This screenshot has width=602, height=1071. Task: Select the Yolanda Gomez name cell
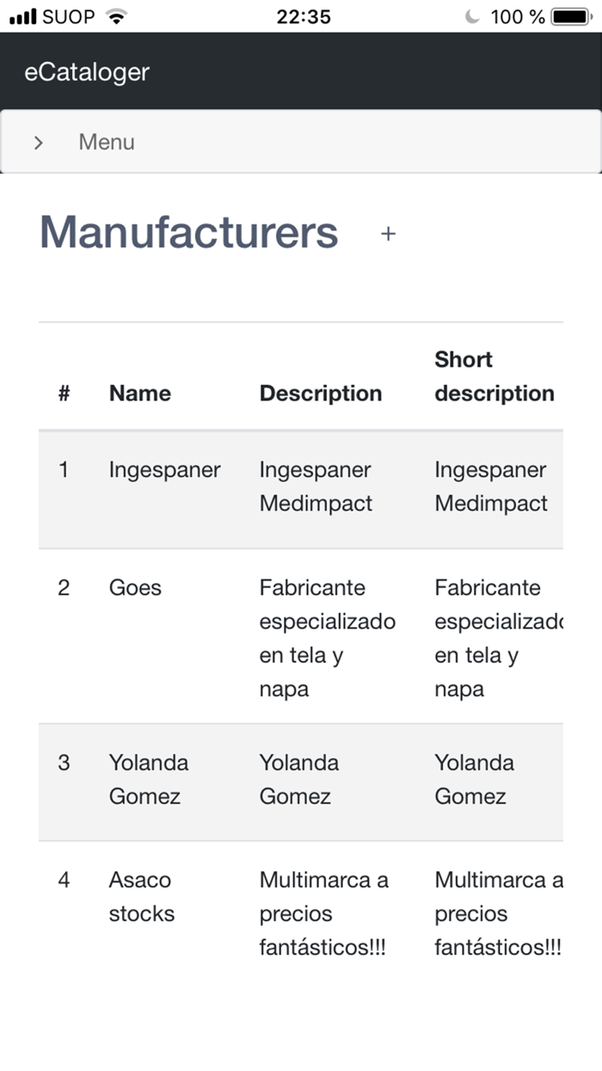pyautogui.click(x=148, y=779)
